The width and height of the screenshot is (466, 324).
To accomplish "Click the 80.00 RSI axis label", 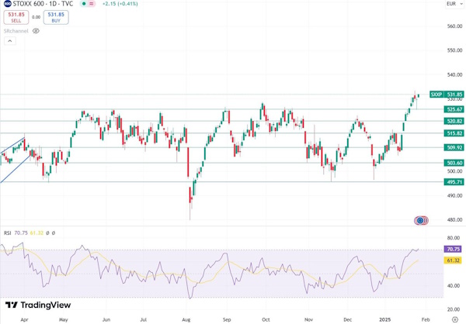I will pos(454,238).
